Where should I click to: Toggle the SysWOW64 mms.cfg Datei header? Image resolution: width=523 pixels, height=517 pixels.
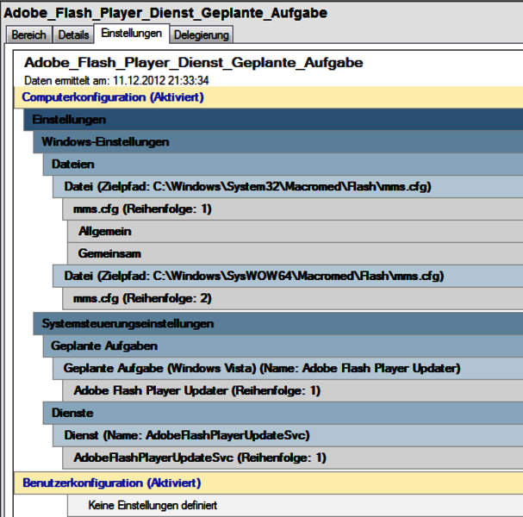[288, 277]
